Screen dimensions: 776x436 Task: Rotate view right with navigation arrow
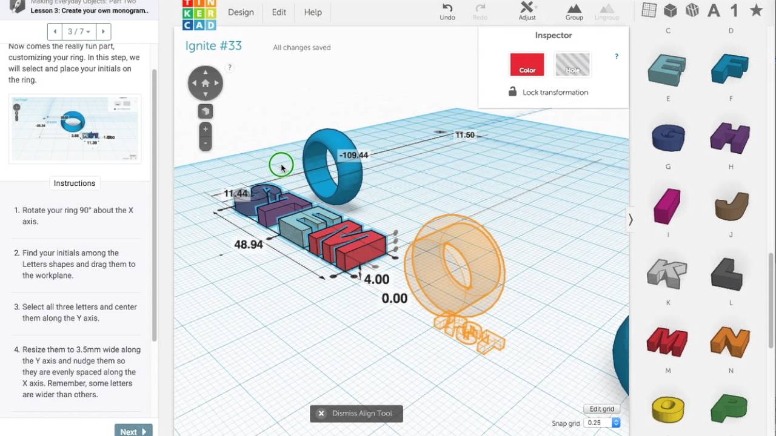[217, 83]
